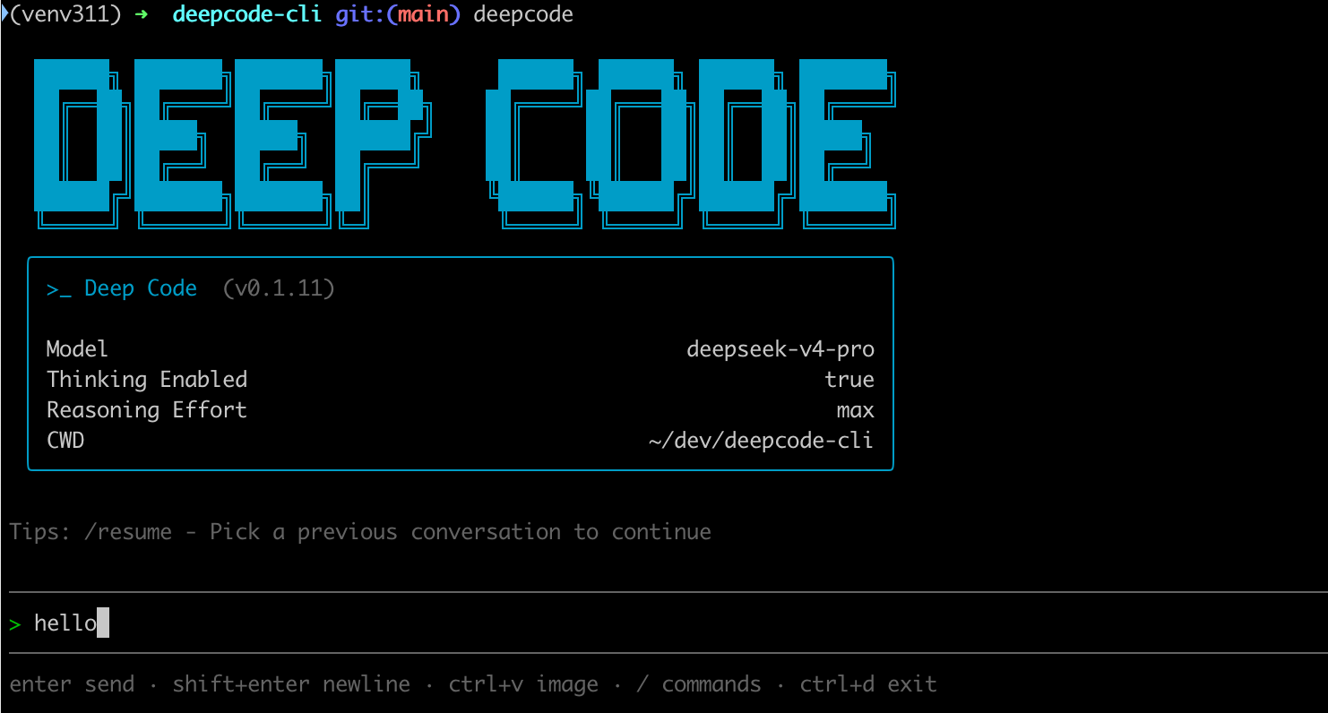Select the true value for Thinking Enabled

click(849, 380)
